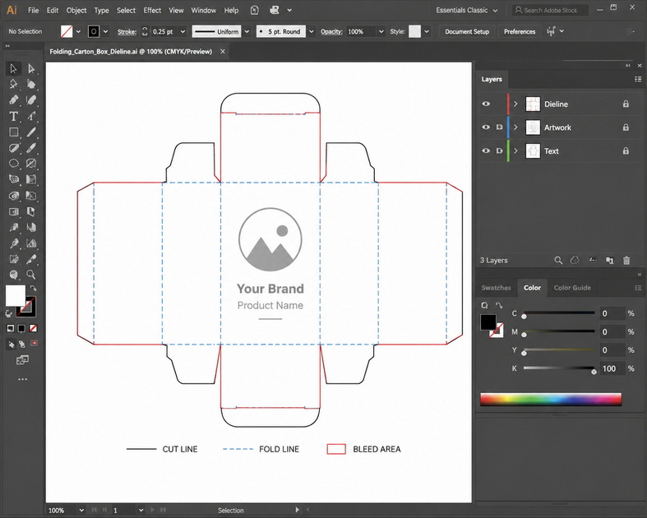Unlock the Dieline layer

pos(626,104)
